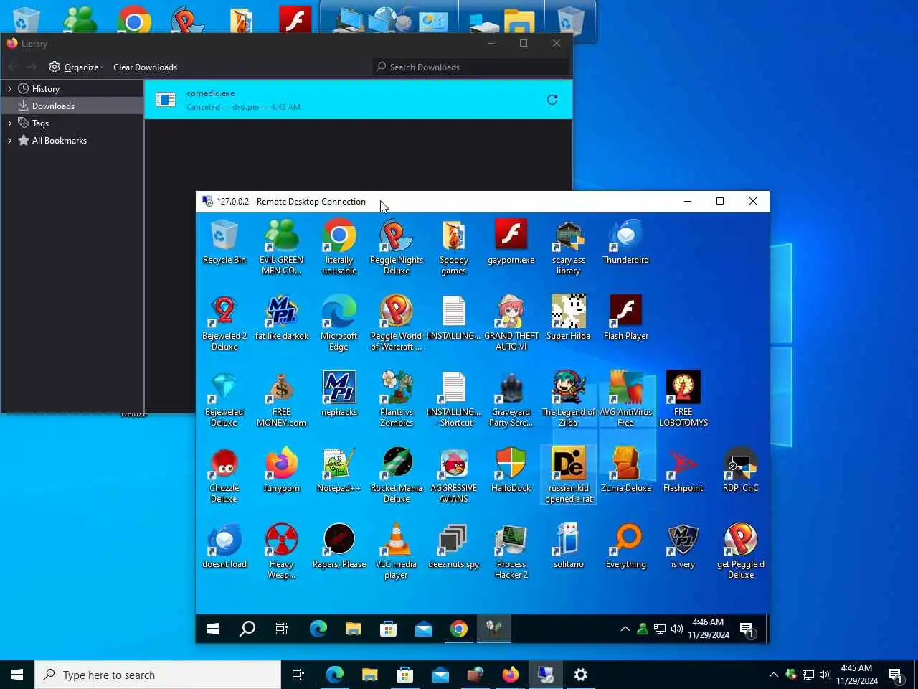Open The Legend of Zilda icon
This screenshot has width=918, height=689.
pos(568,399)
